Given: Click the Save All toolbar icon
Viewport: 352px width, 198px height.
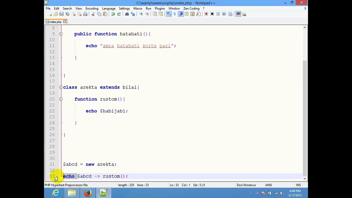Looking at the screenshot, I should click(x=67, y=14).
